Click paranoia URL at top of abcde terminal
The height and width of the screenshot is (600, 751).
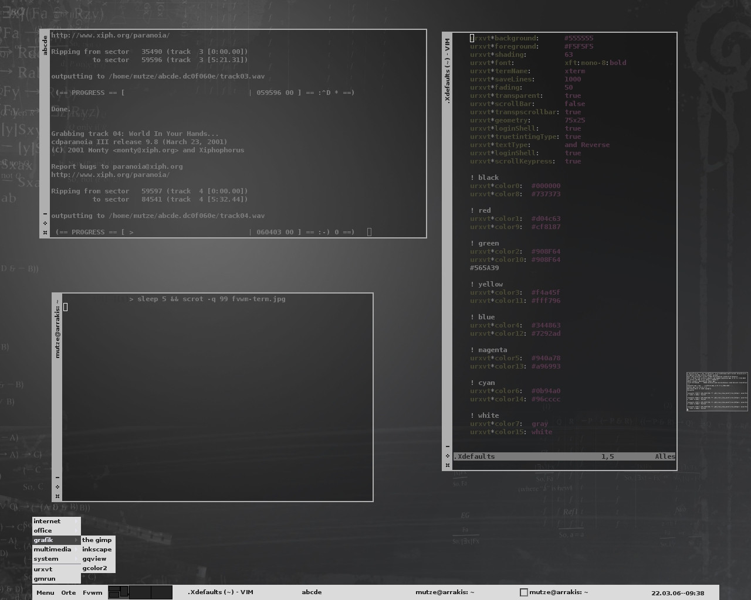point(110,35)
